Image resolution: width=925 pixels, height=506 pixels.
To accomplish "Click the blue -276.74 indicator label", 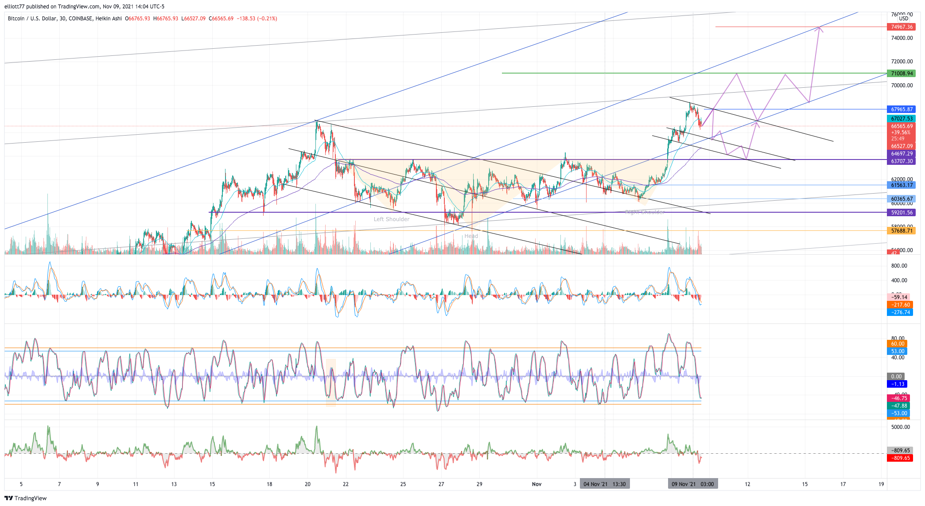I will pos(900,312).
